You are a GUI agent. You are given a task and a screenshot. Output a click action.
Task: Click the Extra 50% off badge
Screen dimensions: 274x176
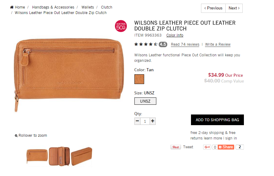pos(121,26)
